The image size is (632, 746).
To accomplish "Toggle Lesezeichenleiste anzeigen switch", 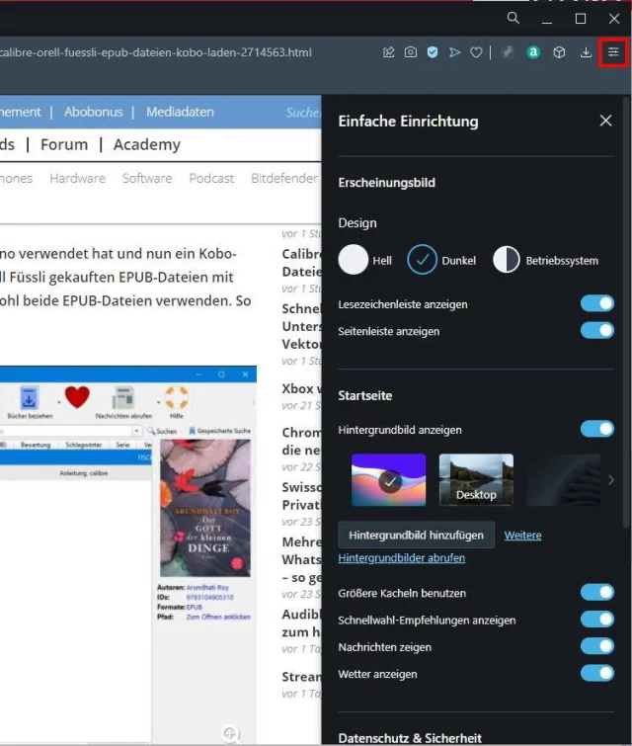I will pyautogui.click(x=597, y=303).
